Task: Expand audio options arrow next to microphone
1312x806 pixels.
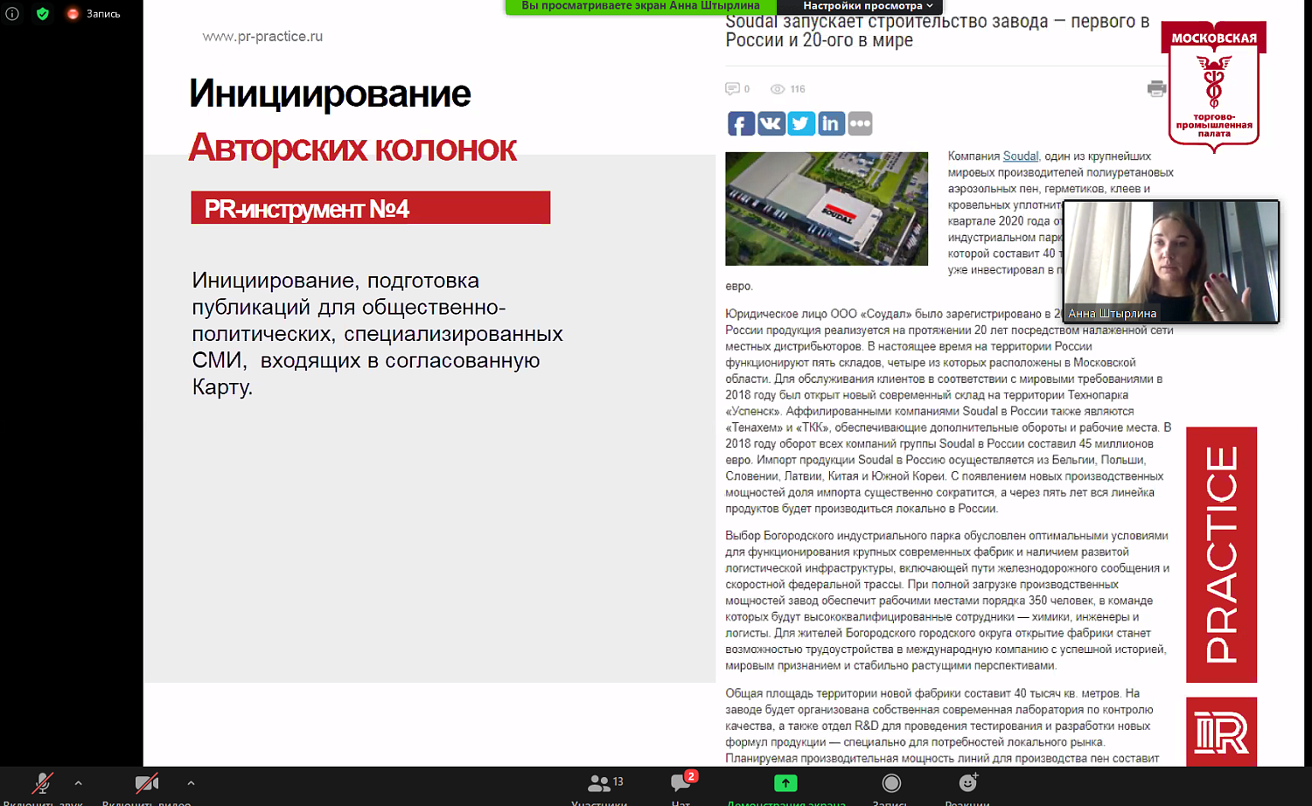Action: coord(79,783)
